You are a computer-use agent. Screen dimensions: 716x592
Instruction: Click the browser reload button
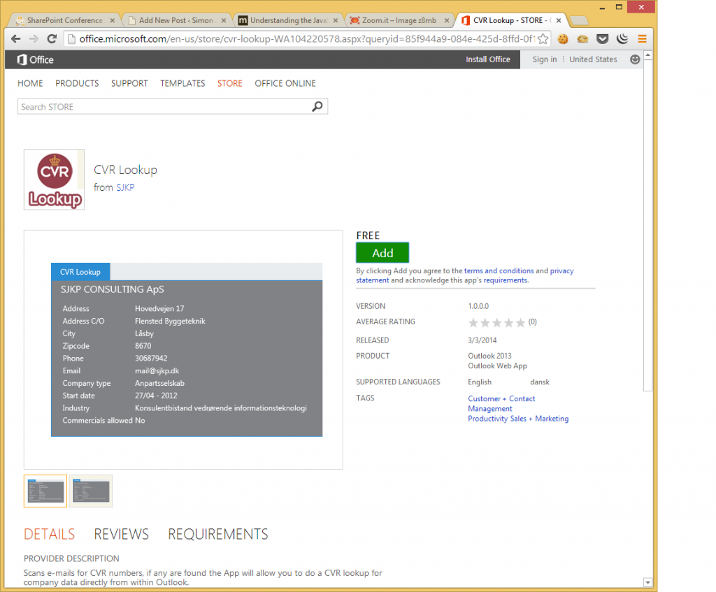[x=52, y=39]
